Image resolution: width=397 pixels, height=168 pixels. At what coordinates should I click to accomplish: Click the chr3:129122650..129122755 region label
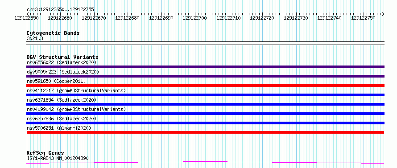tap(60, 9)
